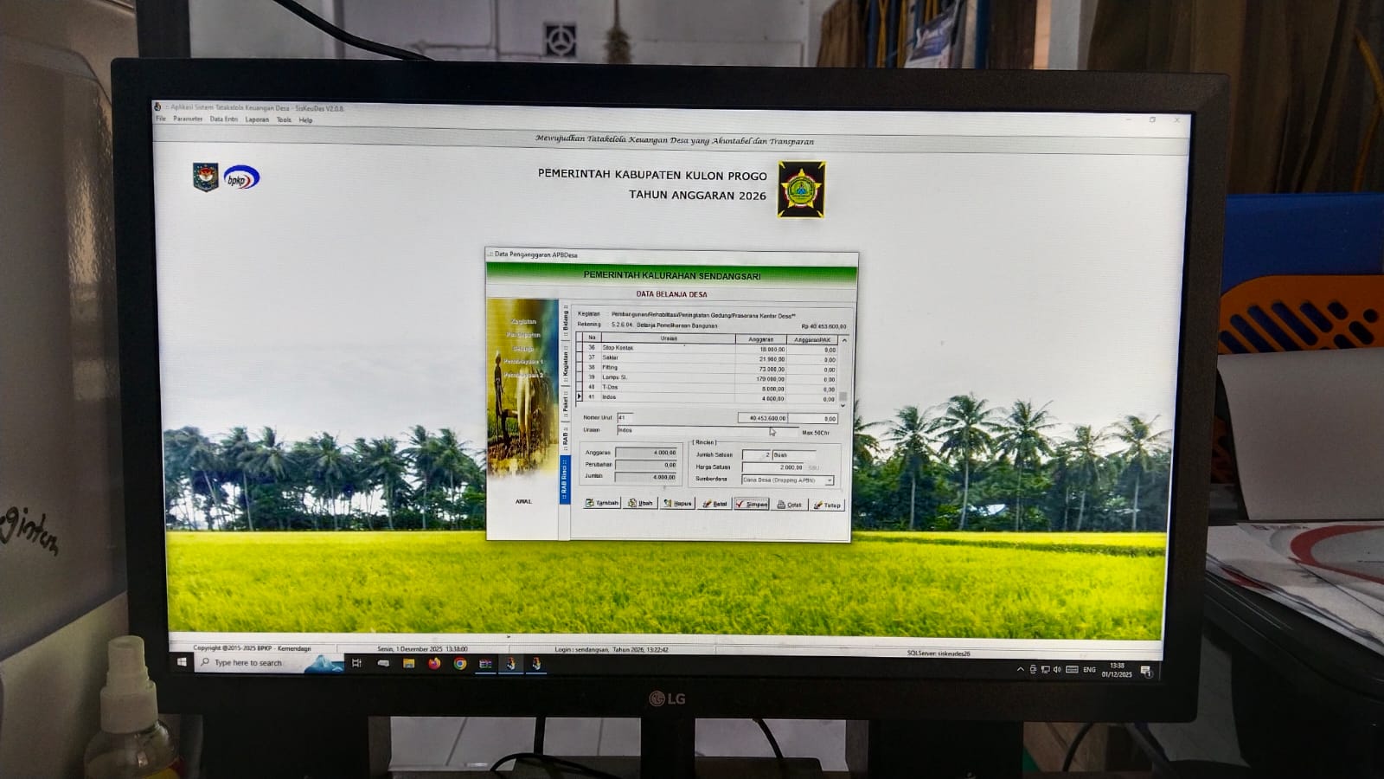Open the Sumberdana dropdown list

(829, 480)
